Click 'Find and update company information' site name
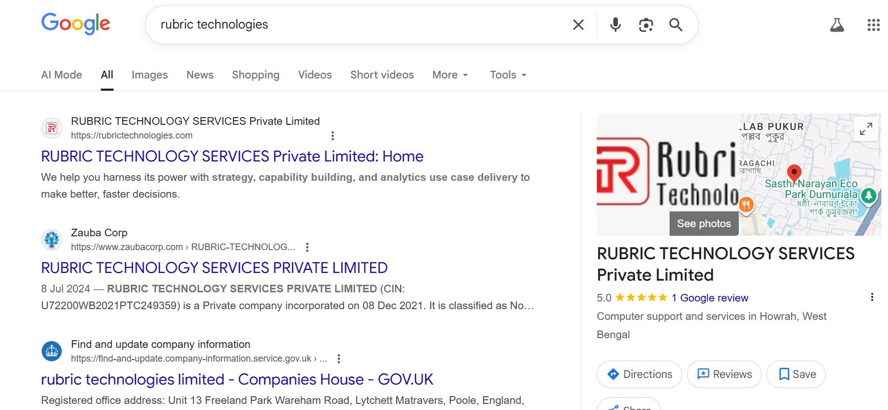Image resolution: width=888 pixels, height=410 pixels. tap(161, 344)
